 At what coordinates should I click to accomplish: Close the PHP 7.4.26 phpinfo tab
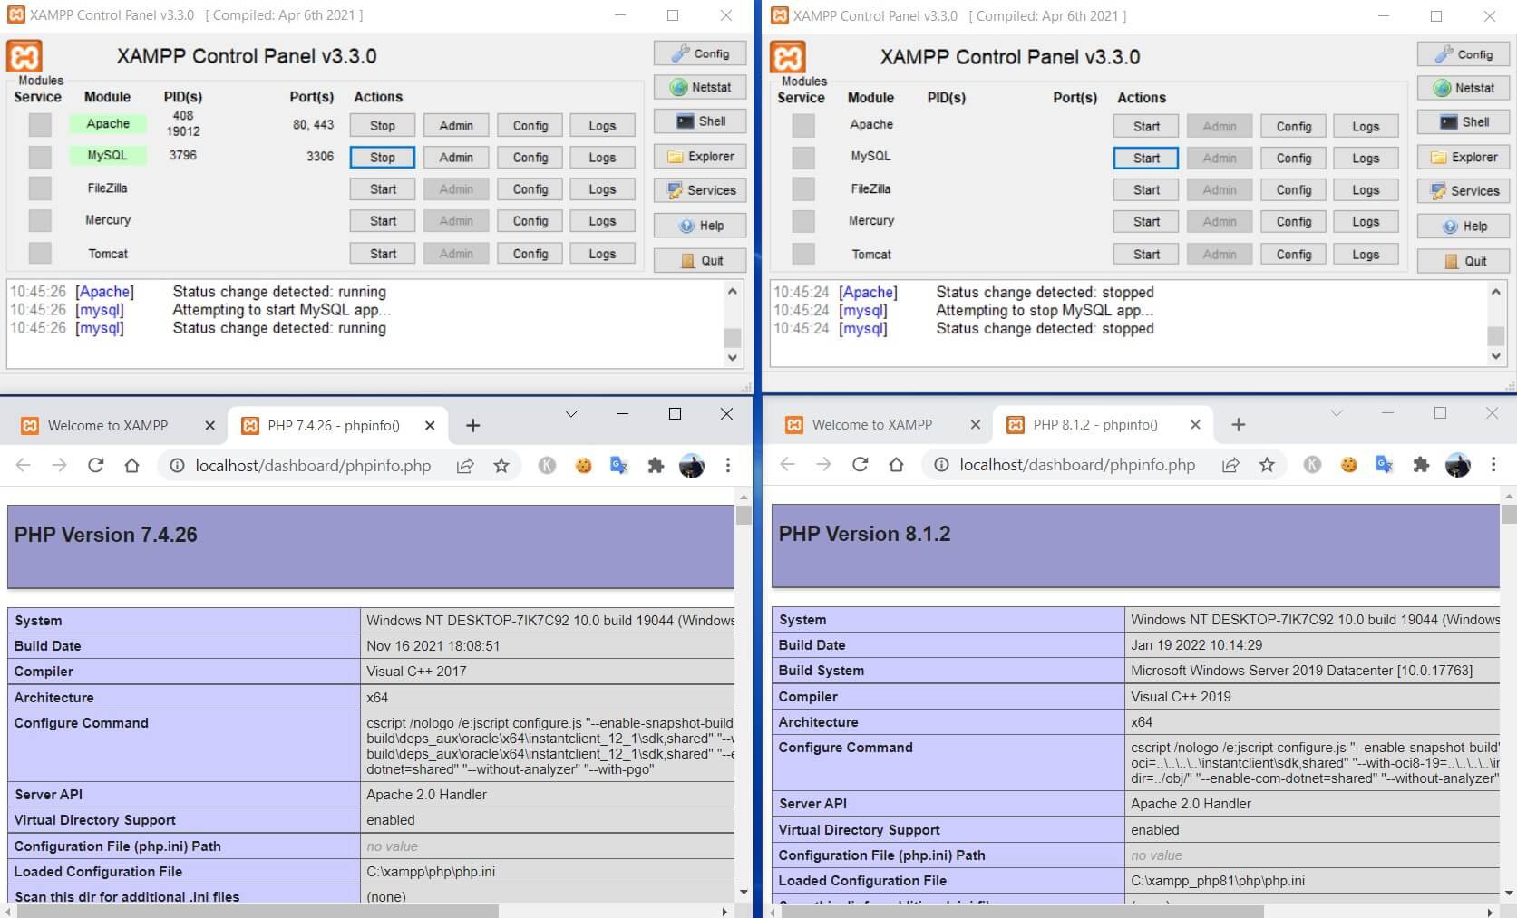tap(430, 425)
